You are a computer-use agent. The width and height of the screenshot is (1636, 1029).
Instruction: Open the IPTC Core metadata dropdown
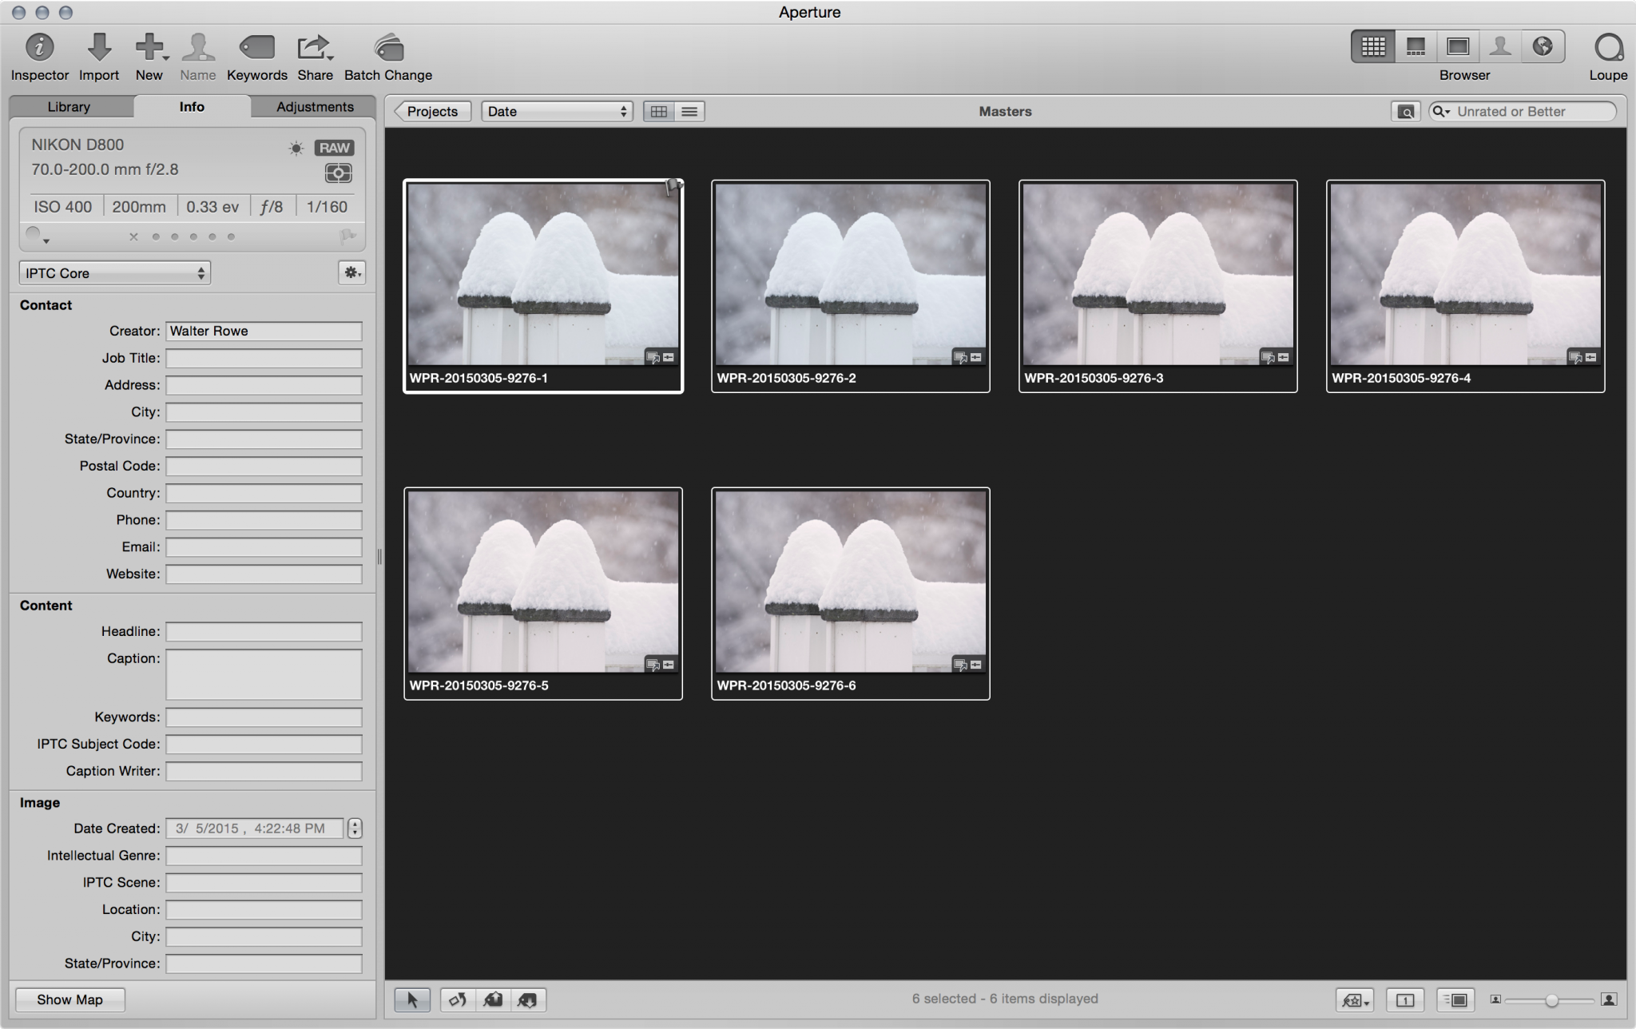click(x=112, y=275)
